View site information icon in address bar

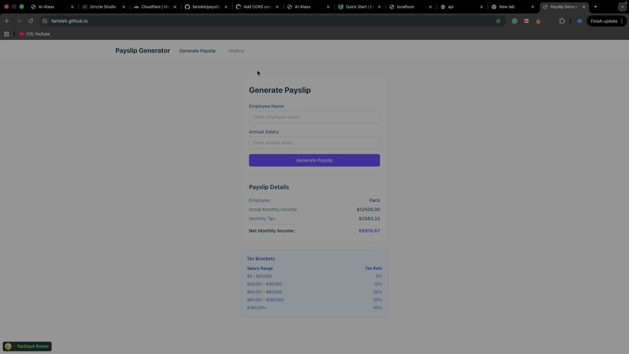(45, 21)
